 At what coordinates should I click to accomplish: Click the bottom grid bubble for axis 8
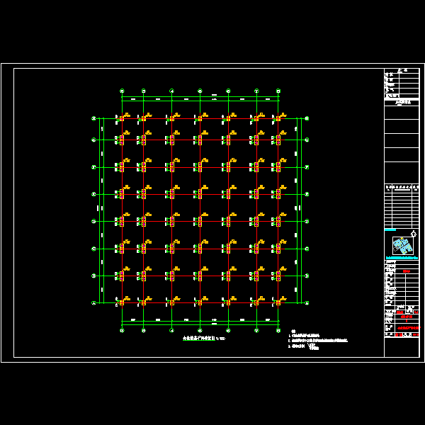pyautogui.click(x=278, y=330)
